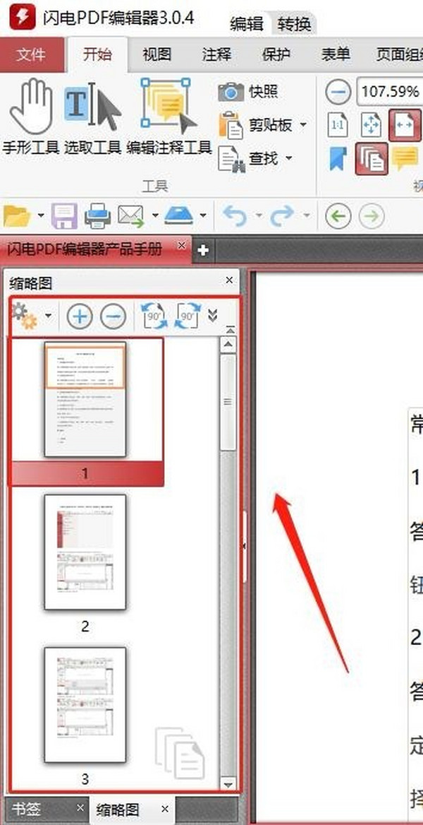
Task: Switch to the 开始 ribbon tab
Action: pyautogui.click(x=97, y=54)
